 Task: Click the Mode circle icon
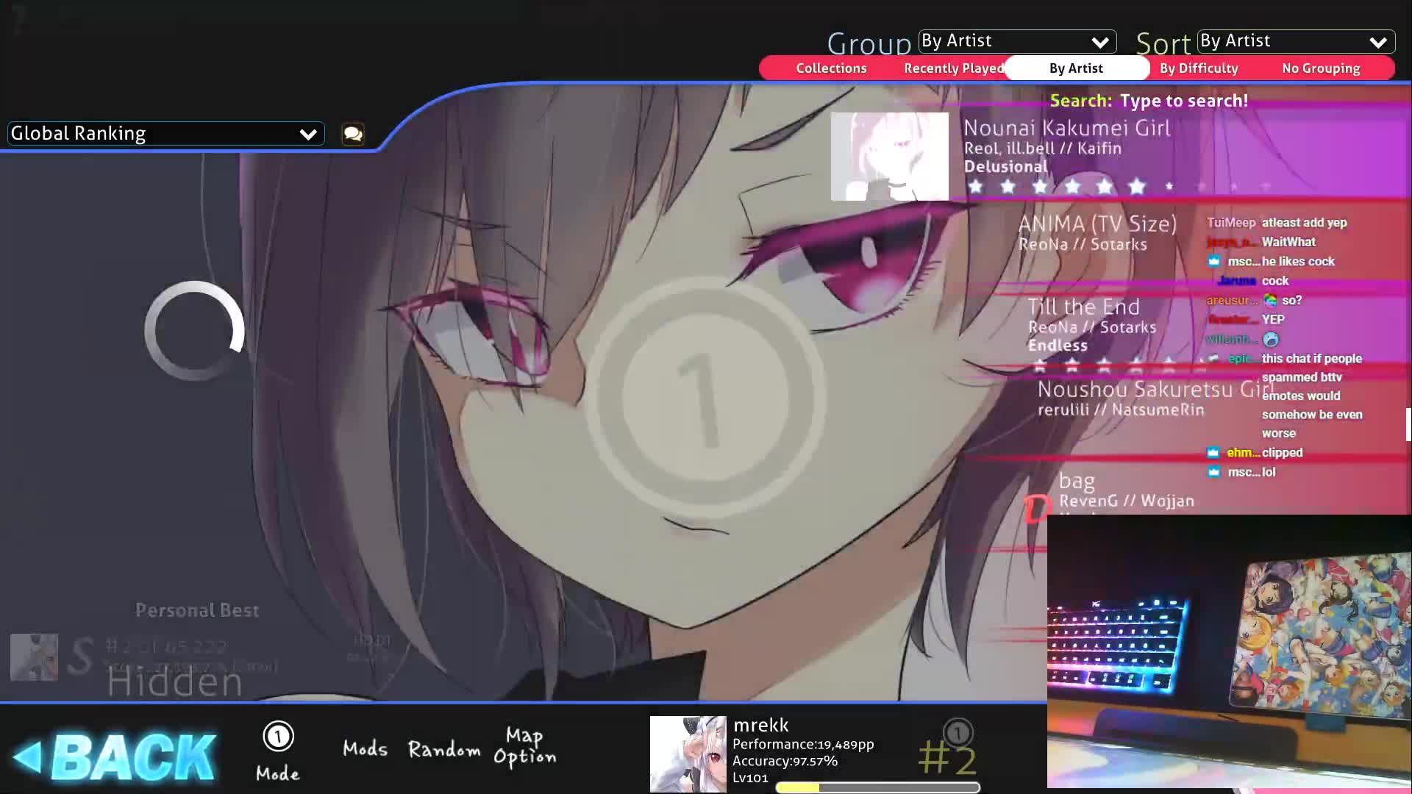coord(278,737)
